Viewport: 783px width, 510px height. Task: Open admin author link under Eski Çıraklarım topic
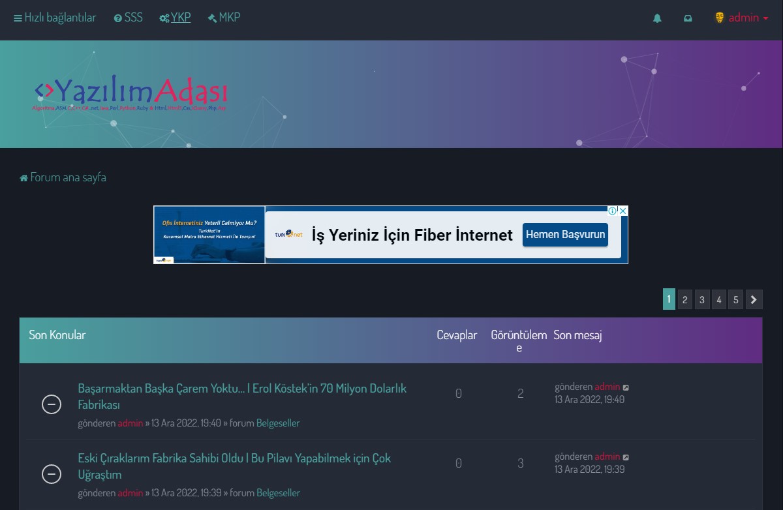(130, 492)
